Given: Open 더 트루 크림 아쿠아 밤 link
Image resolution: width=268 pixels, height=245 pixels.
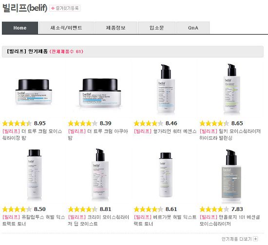Looking at the screenshot, I should click(98, 134).
